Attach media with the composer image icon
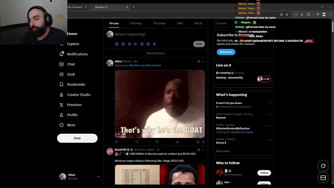Viewport: 334px width, 188px height. 117,44
